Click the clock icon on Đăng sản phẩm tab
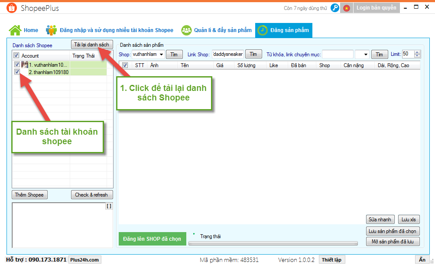Image resolution: width=435 pixels, height=265 pixels. point(263,30)
